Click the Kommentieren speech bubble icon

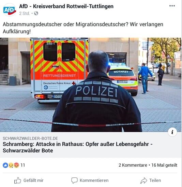click(x=75, y=180)
